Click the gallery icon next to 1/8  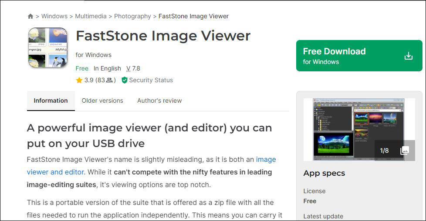[405, 151]
